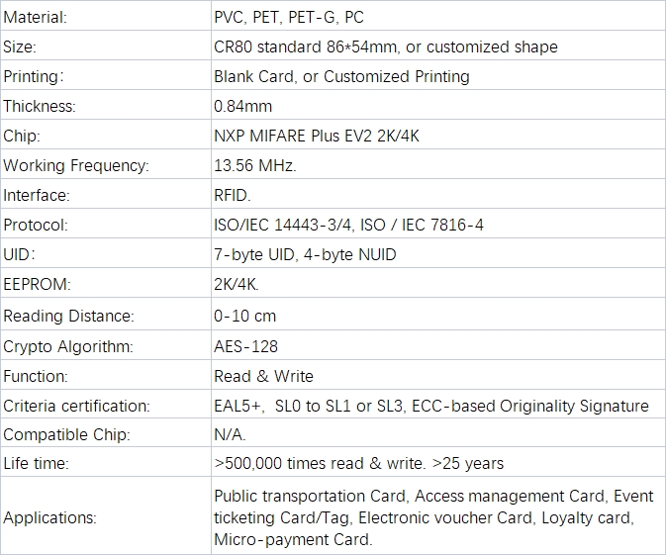Select the 0-10 cm reading distance value
666x555 pixels.
point(244,316)
